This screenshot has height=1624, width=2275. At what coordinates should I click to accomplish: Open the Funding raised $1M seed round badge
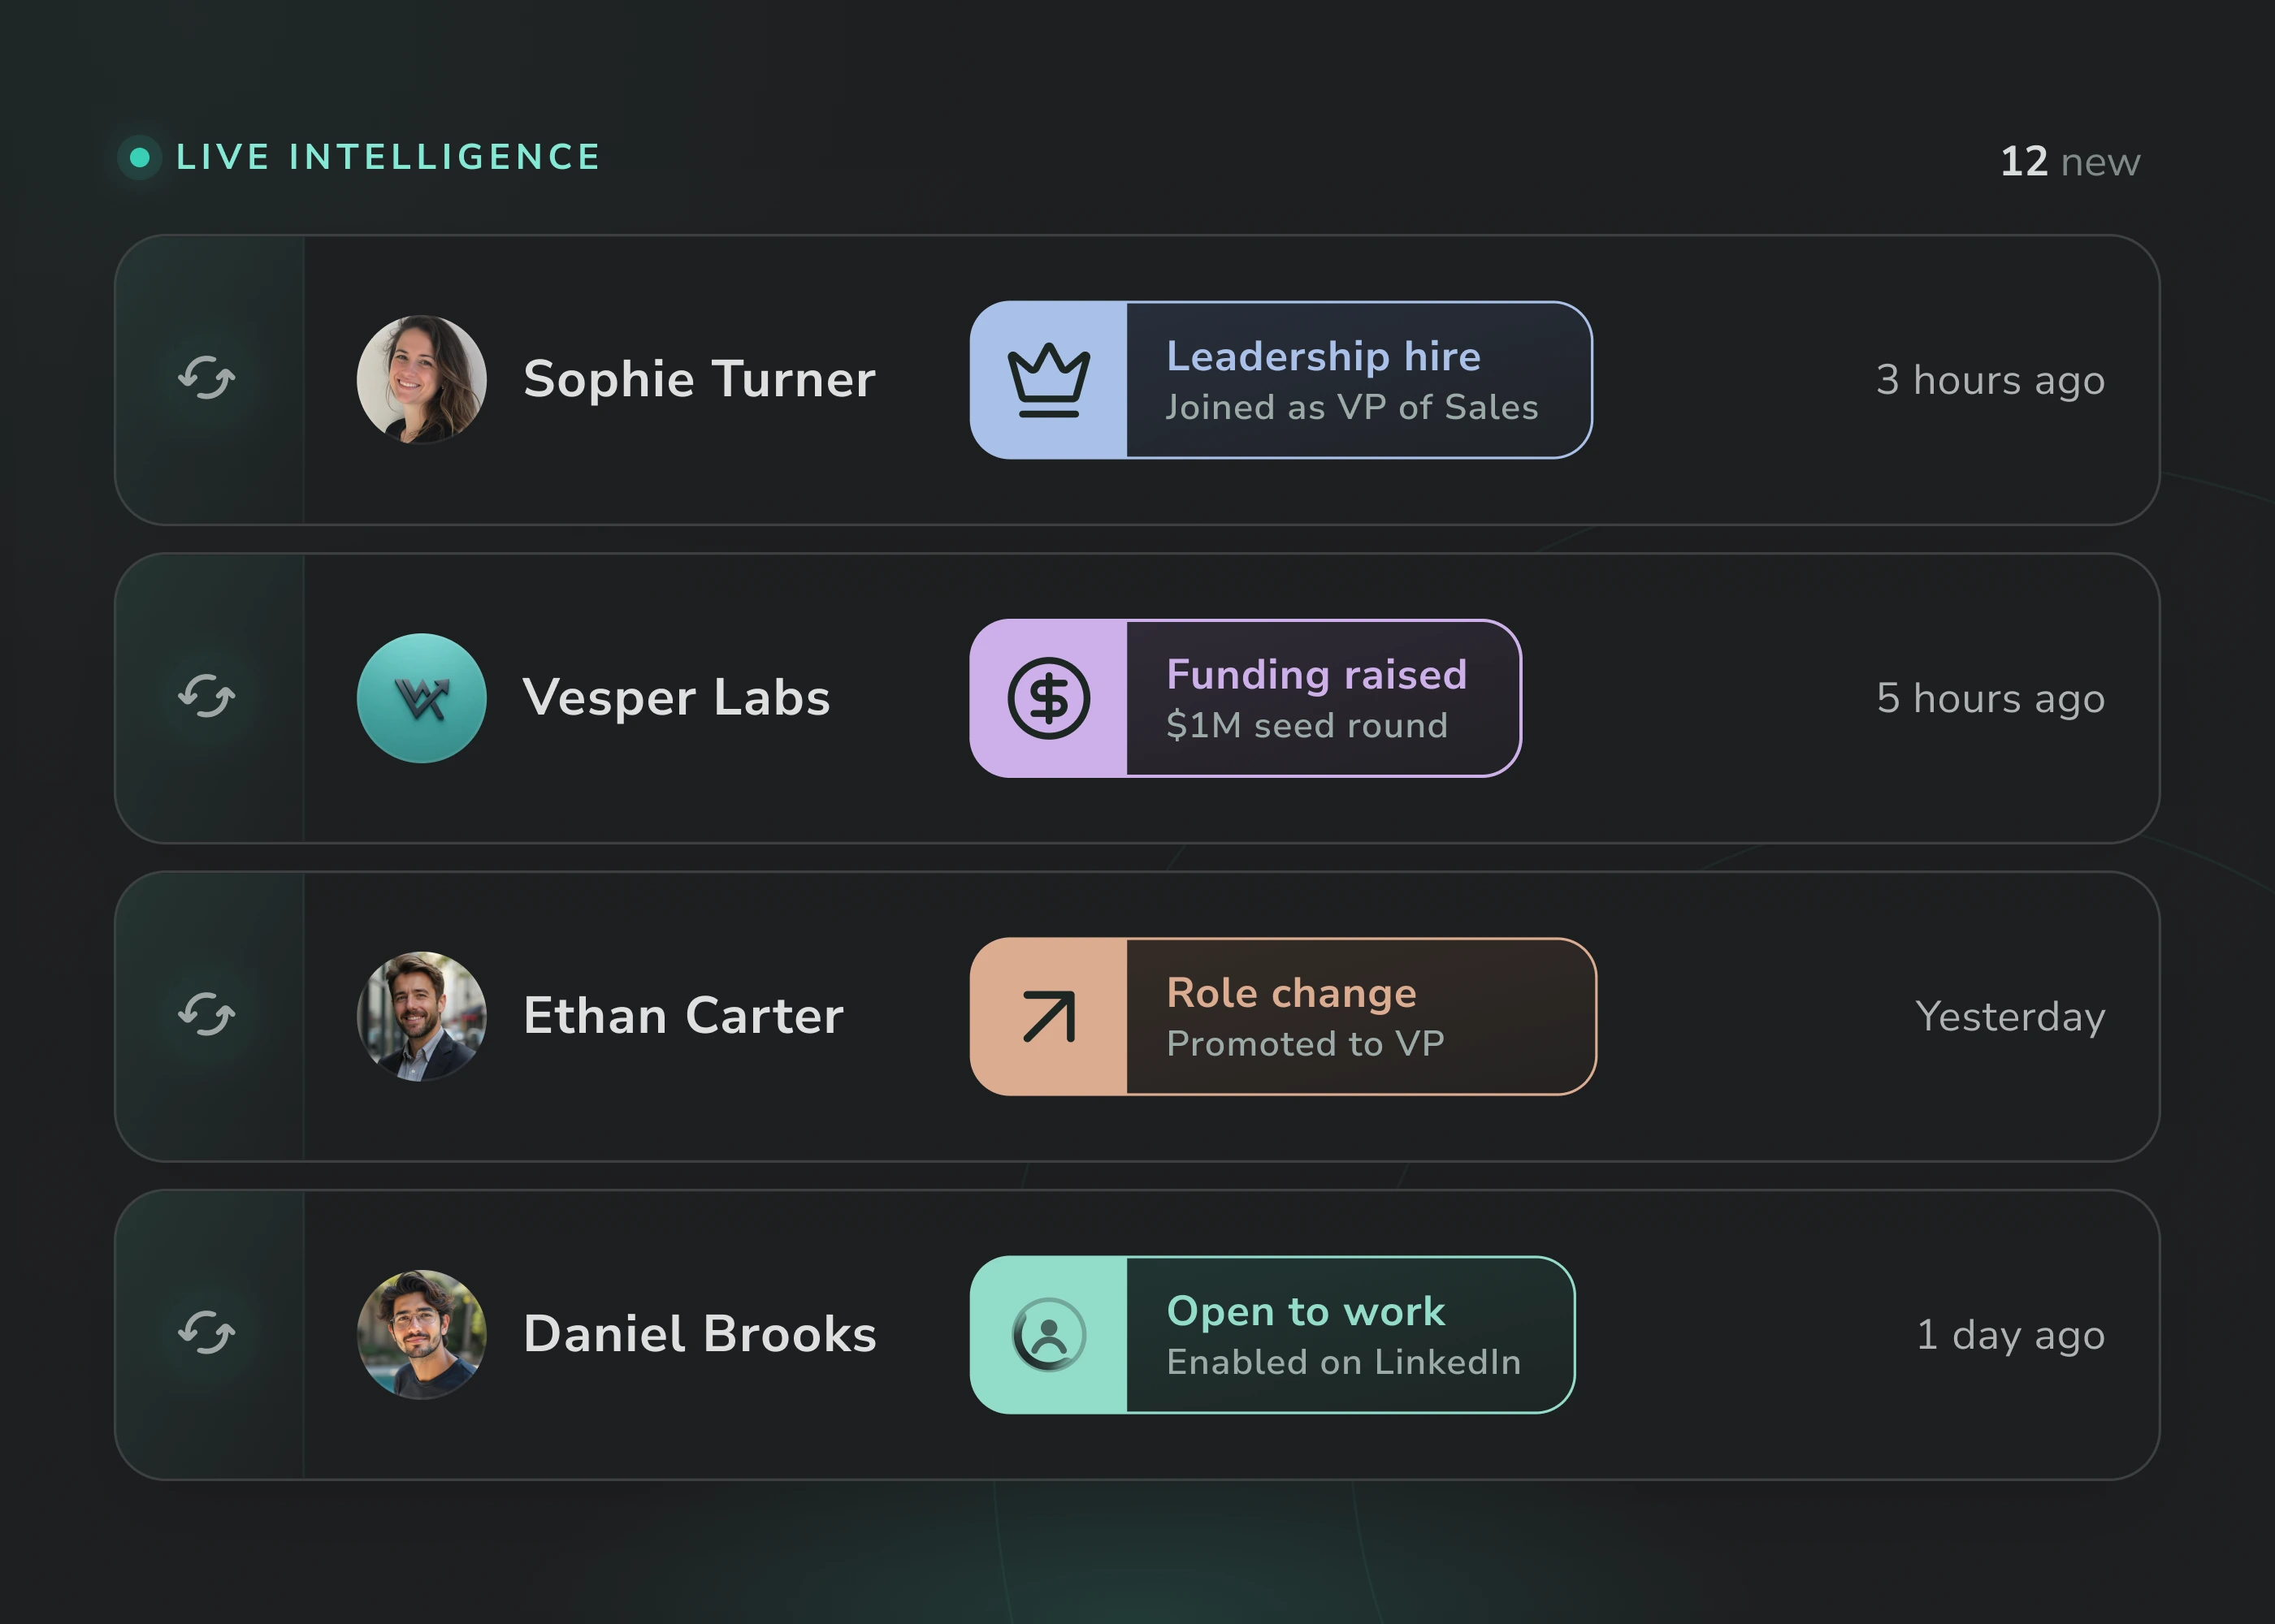(1246, 698)
